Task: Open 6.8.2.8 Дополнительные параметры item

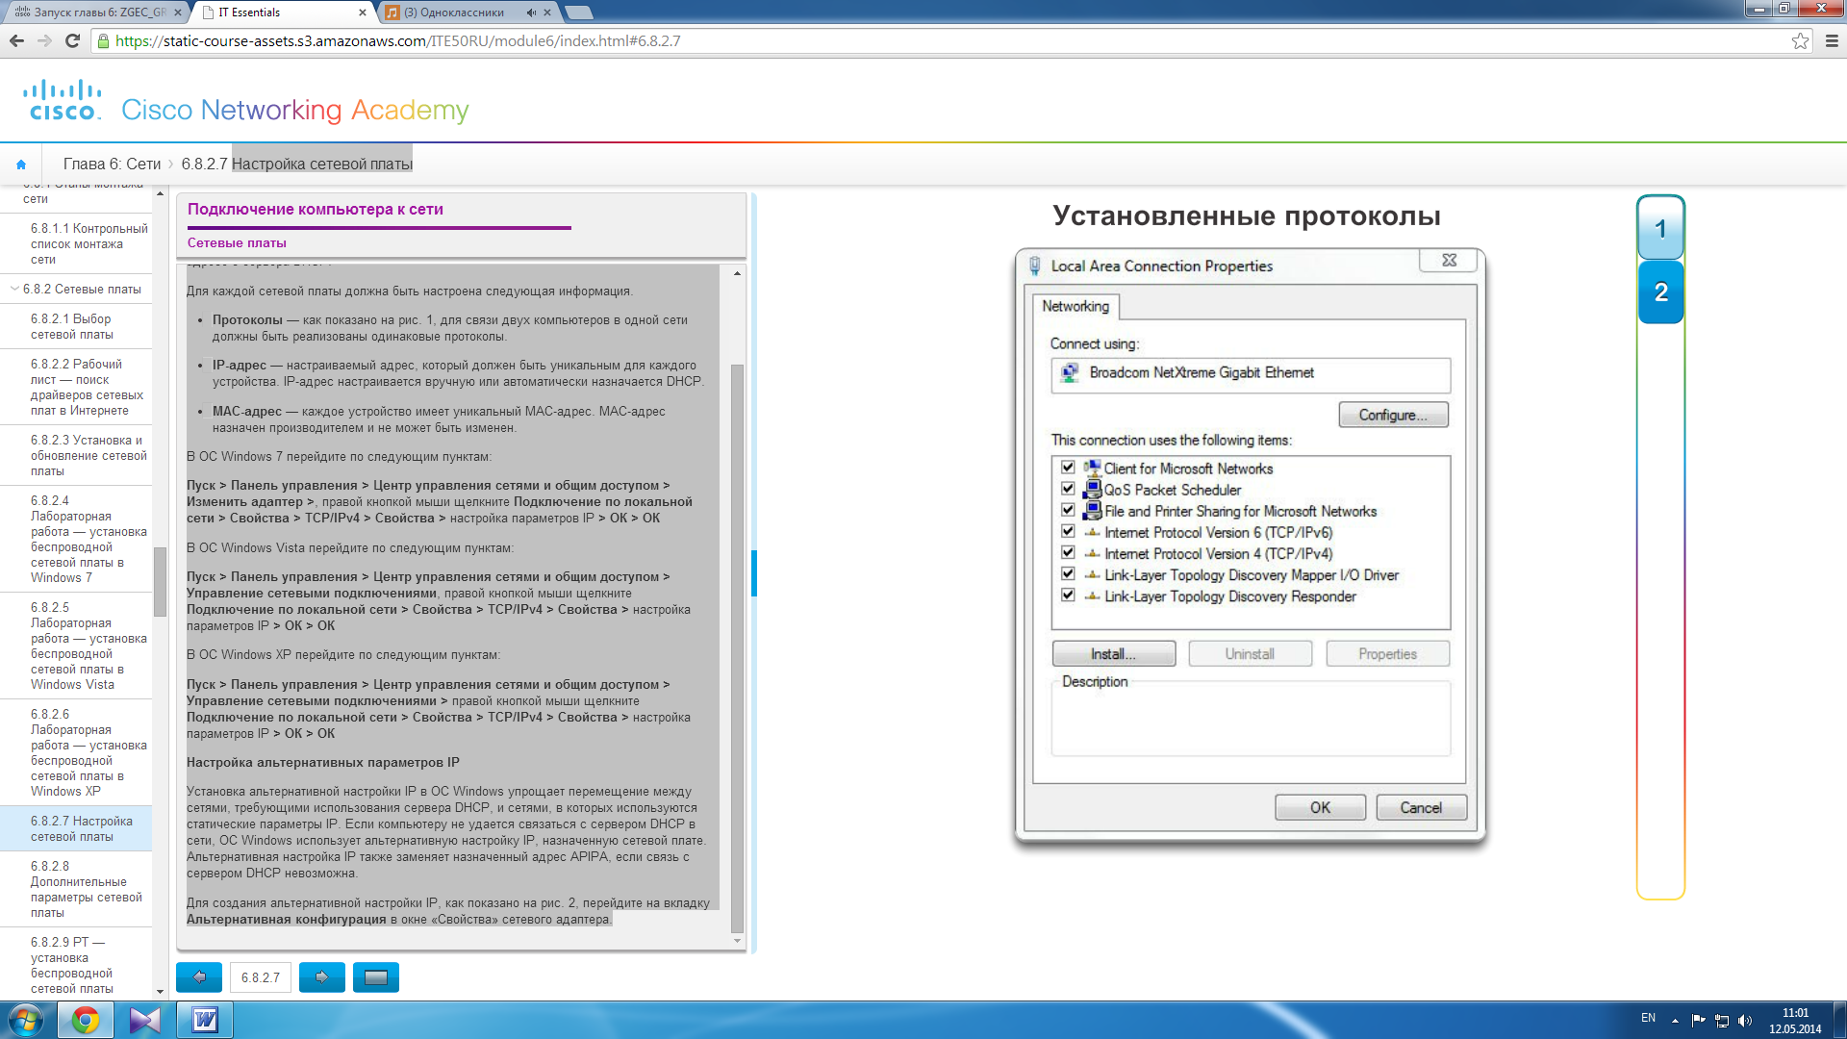Action: pyautogui.click(x=76, y=889)
